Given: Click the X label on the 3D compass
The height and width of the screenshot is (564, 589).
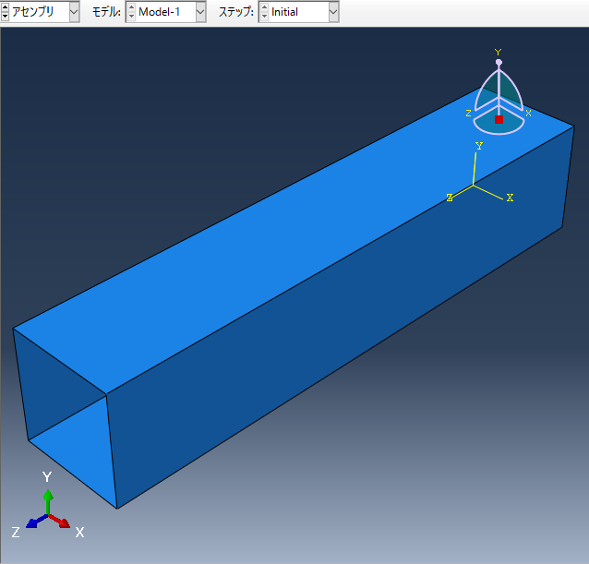Looking at the screenshot, I should click(x=528, y=113).
